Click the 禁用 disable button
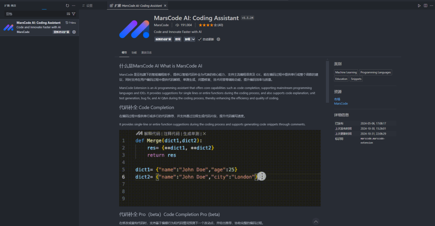 click(x=178, y=39)
